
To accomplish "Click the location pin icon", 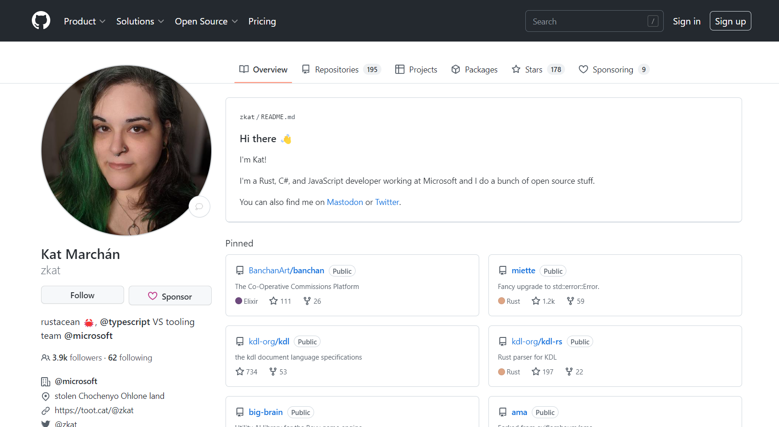I will 45,397.
